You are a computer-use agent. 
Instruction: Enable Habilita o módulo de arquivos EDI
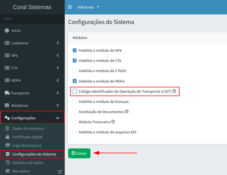[75, 132]
